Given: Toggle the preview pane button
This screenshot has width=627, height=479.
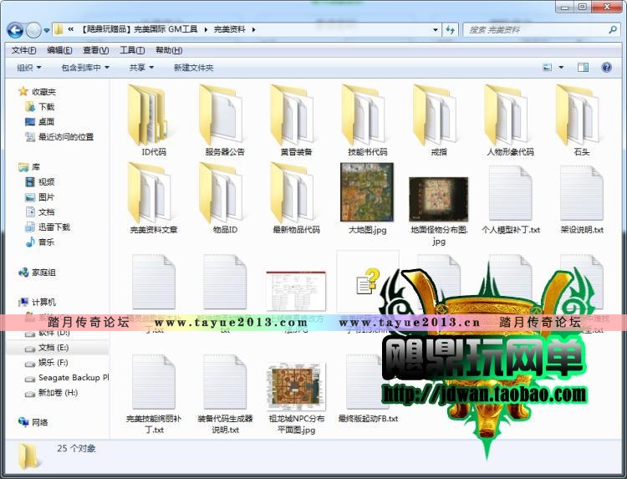Looking at the screenshot, I should tap(583, 68).
